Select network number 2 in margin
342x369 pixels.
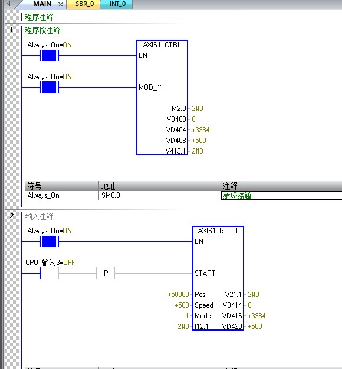tap(12, 216)
